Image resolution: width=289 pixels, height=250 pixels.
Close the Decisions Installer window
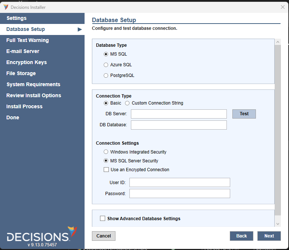click(282, 7)
